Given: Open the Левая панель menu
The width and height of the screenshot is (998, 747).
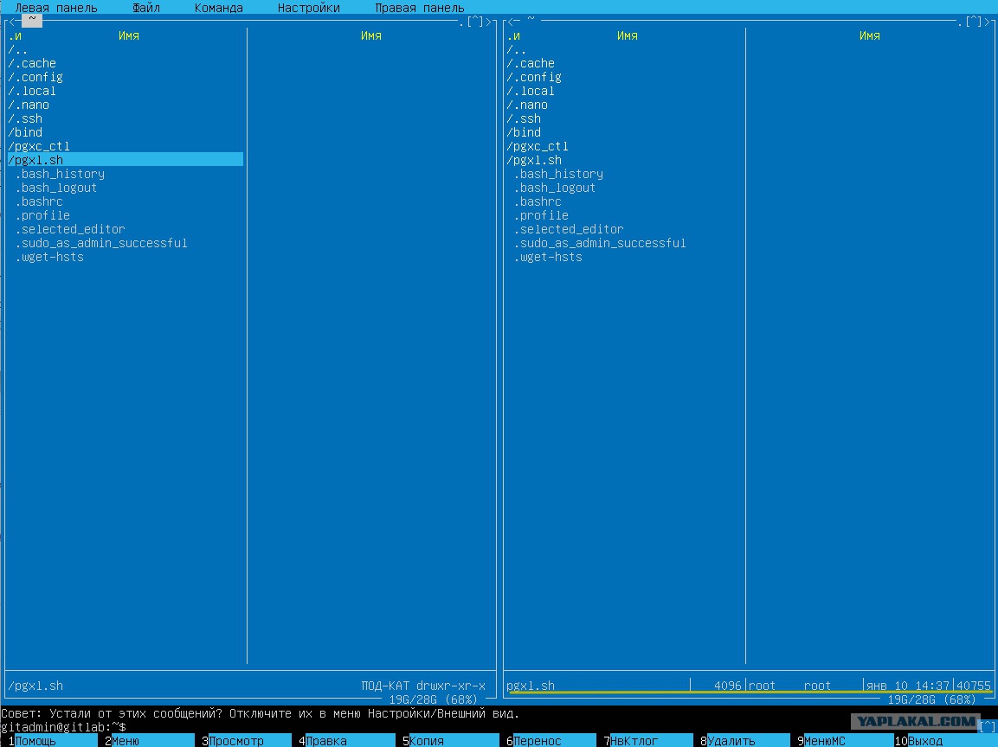Looking at the screenshot, I should (56, 9).
